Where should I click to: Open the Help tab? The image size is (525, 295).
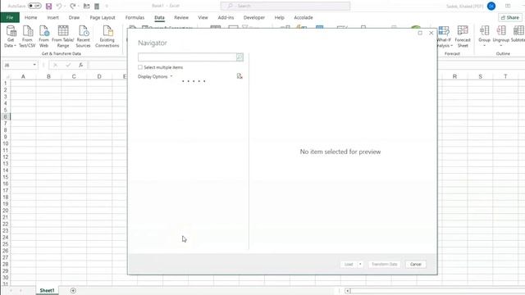pos(279,17)
